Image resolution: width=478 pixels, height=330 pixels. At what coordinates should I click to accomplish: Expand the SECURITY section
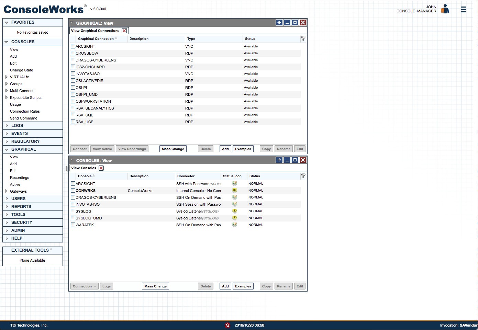tap(7, 222)
